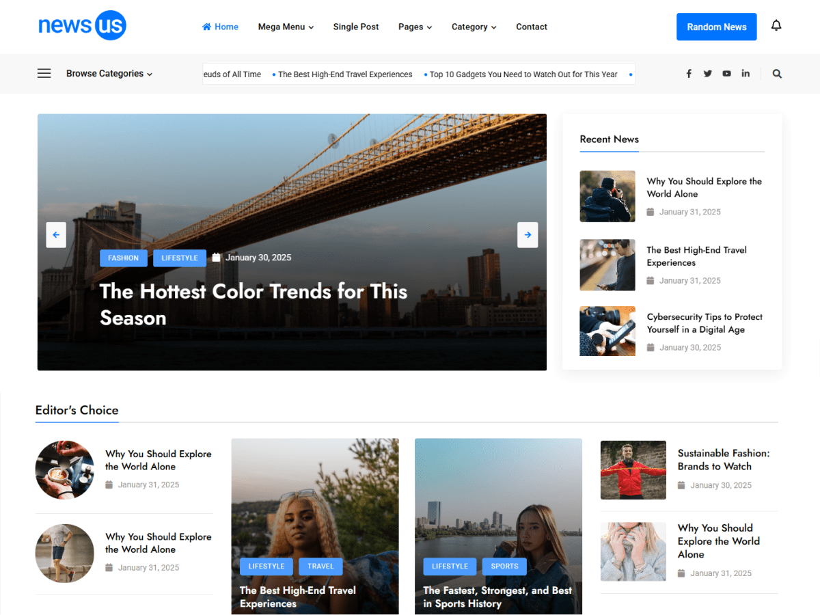The image size is (820, 615).
Task: Click calendar icon beside January 30, 2025 on slider
Action: [217, 258]
